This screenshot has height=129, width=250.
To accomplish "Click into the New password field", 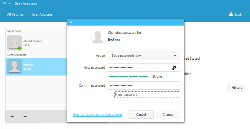I will 139,68.
